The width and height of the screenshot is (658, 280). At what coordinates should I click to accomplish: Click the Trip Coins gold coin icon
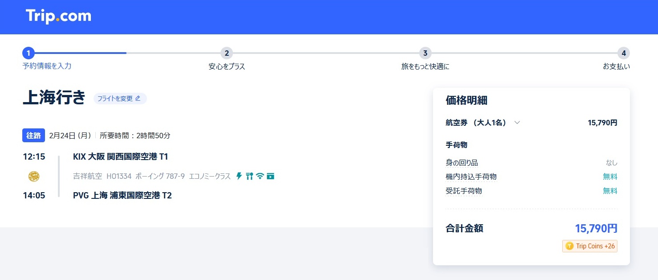pos(569,246)
